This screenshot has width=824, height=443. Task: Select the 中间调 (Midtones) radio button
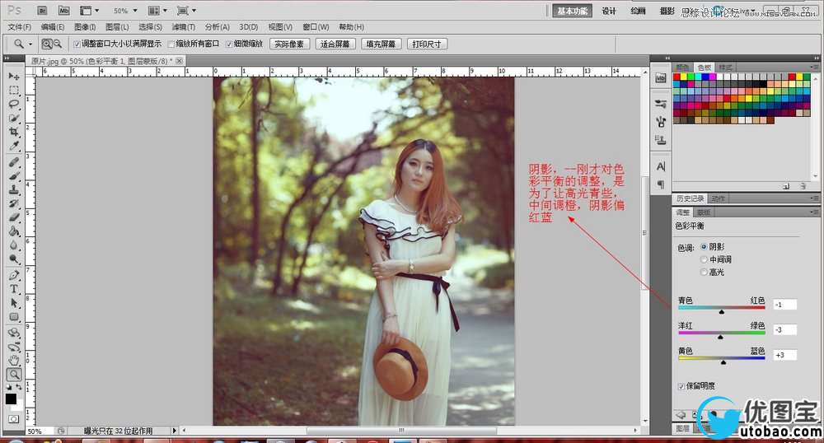[x=703, y=259]
